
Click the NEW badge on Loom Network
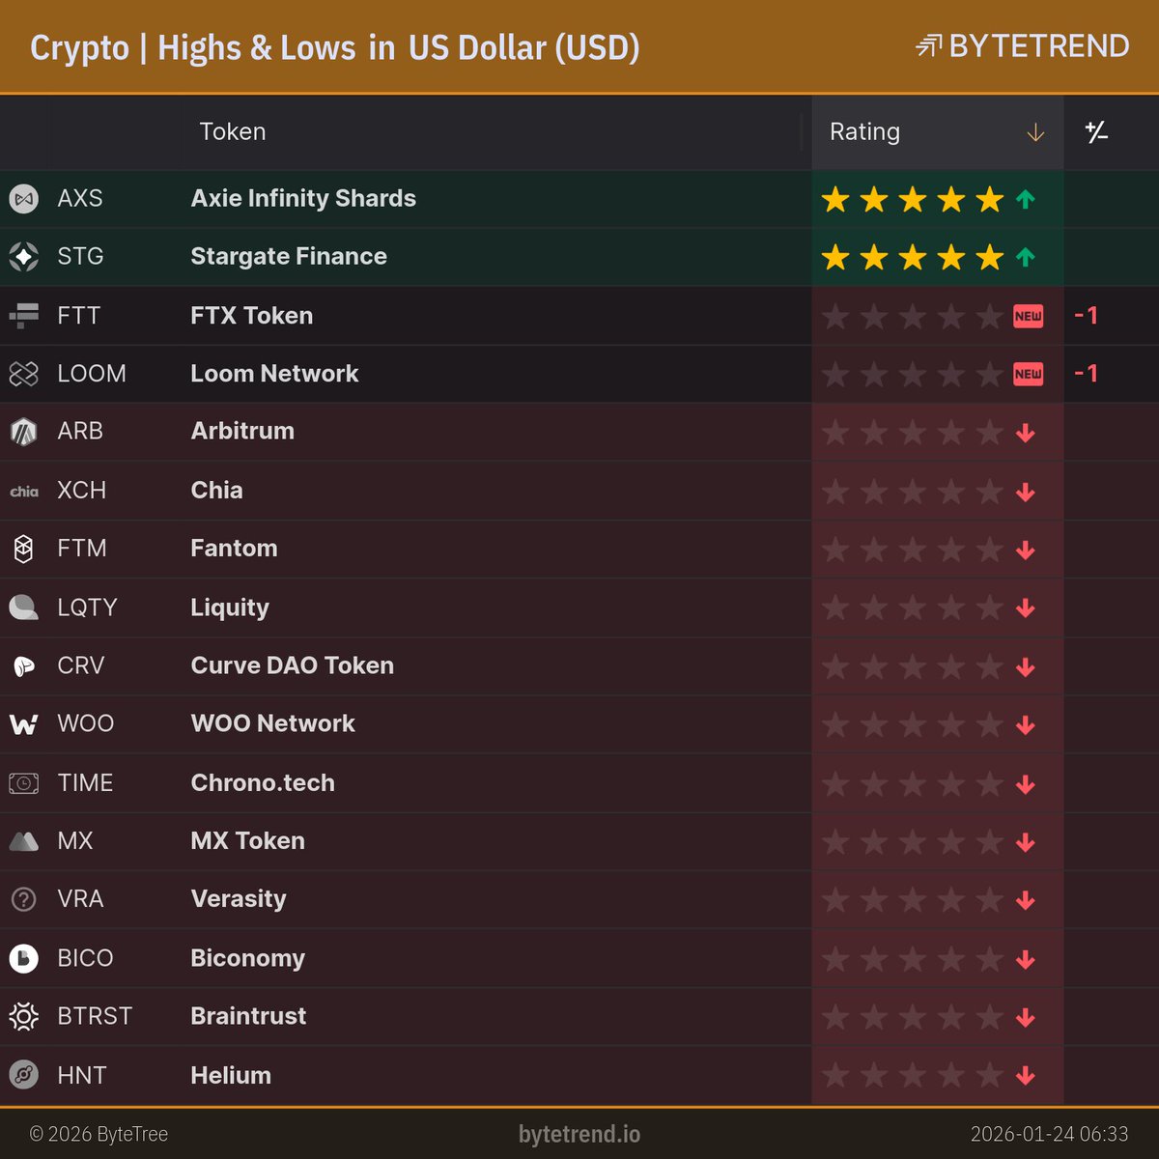[x=1028, y=374]
